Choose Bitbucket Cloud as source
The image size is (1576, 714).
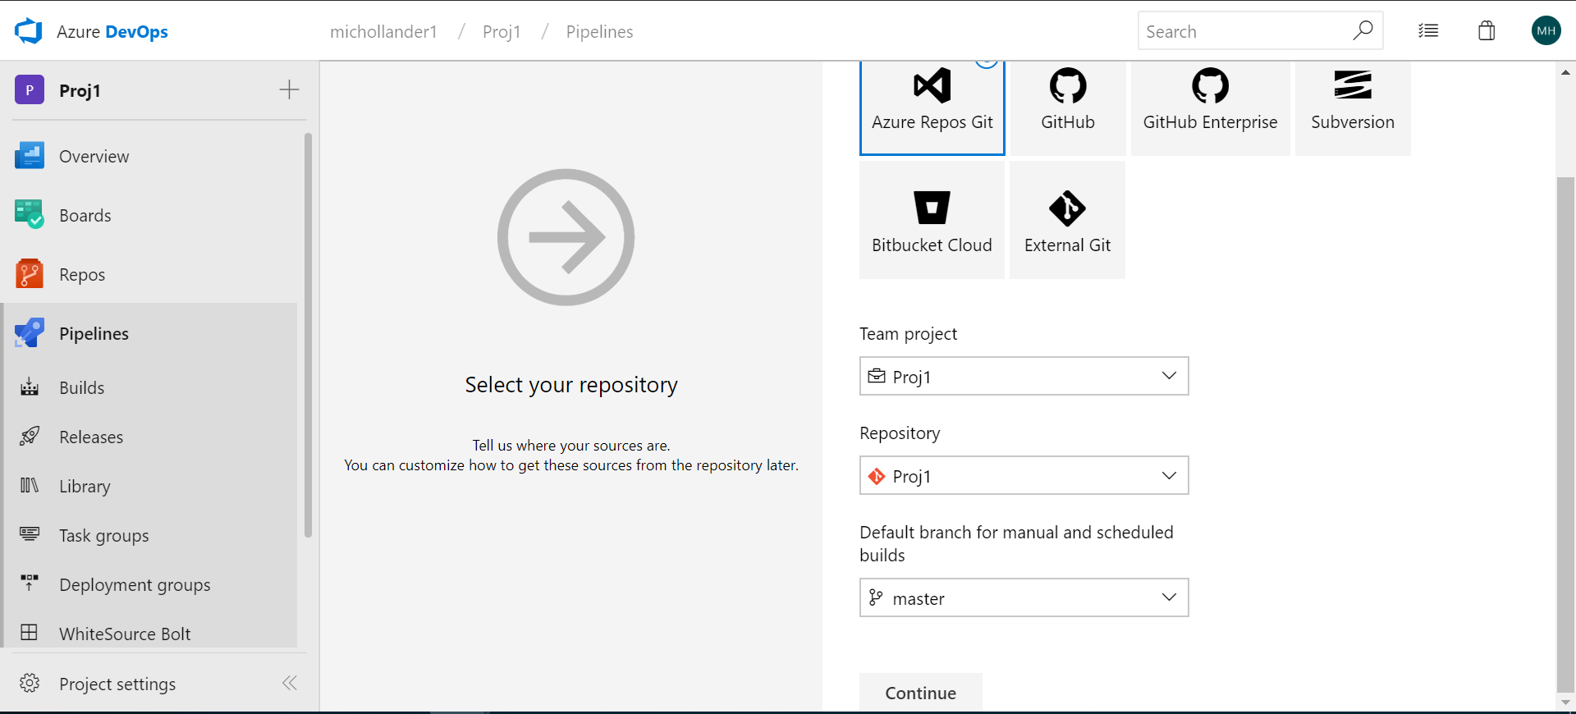pos(932,220)
